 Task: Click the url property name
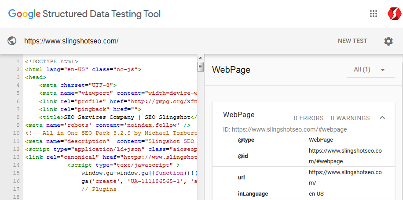point(241,177)
